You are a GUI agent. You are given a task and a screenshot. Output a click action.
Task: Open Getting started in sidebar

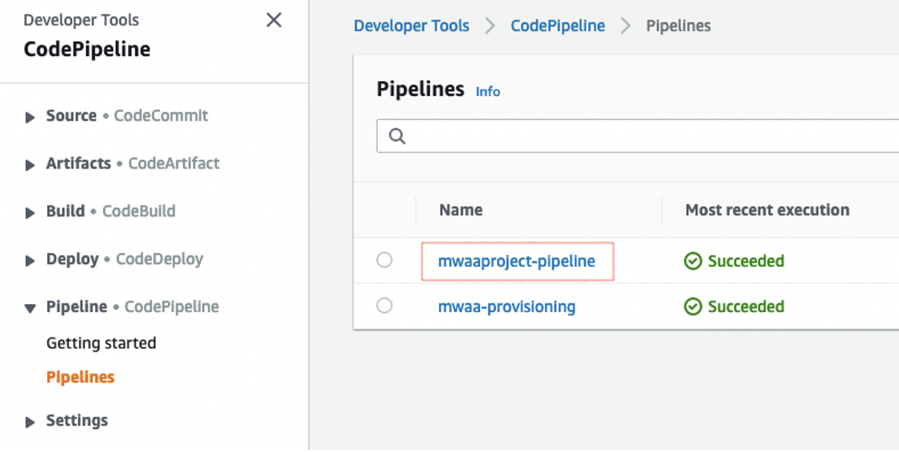pos(101,343)
